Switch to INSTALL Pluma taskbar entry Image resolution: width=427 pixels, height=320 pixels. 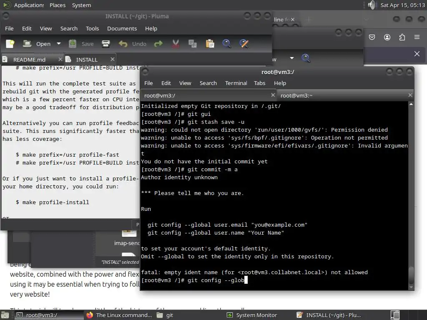point(330,315)
